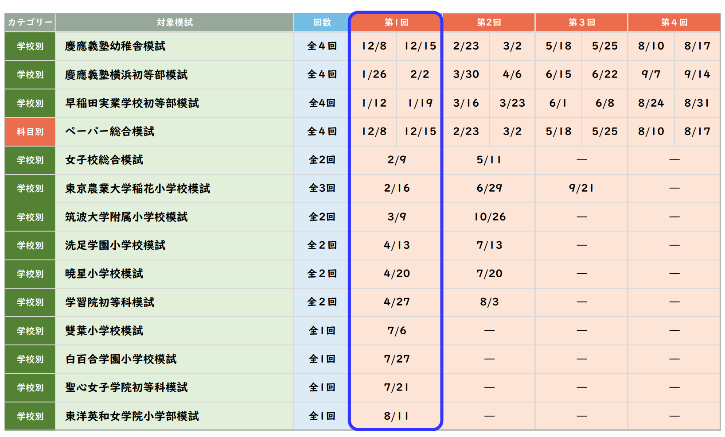Select 学校別 in the 東洋英和女学院小学部模試 row
725x437 pixels.
point(30,416)
